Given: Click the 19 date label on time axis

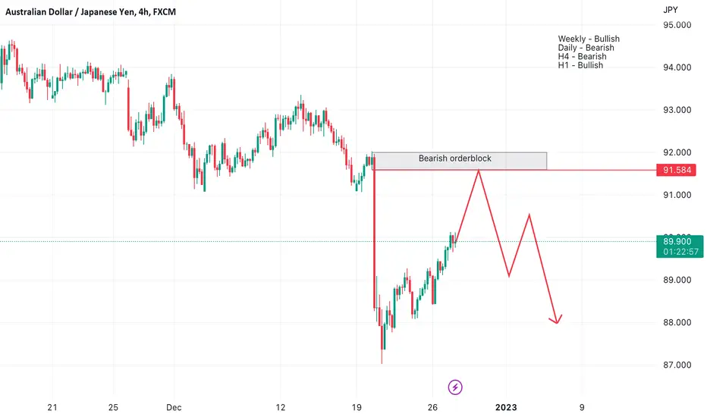Looking at the screenshot, I should point(357,408).
